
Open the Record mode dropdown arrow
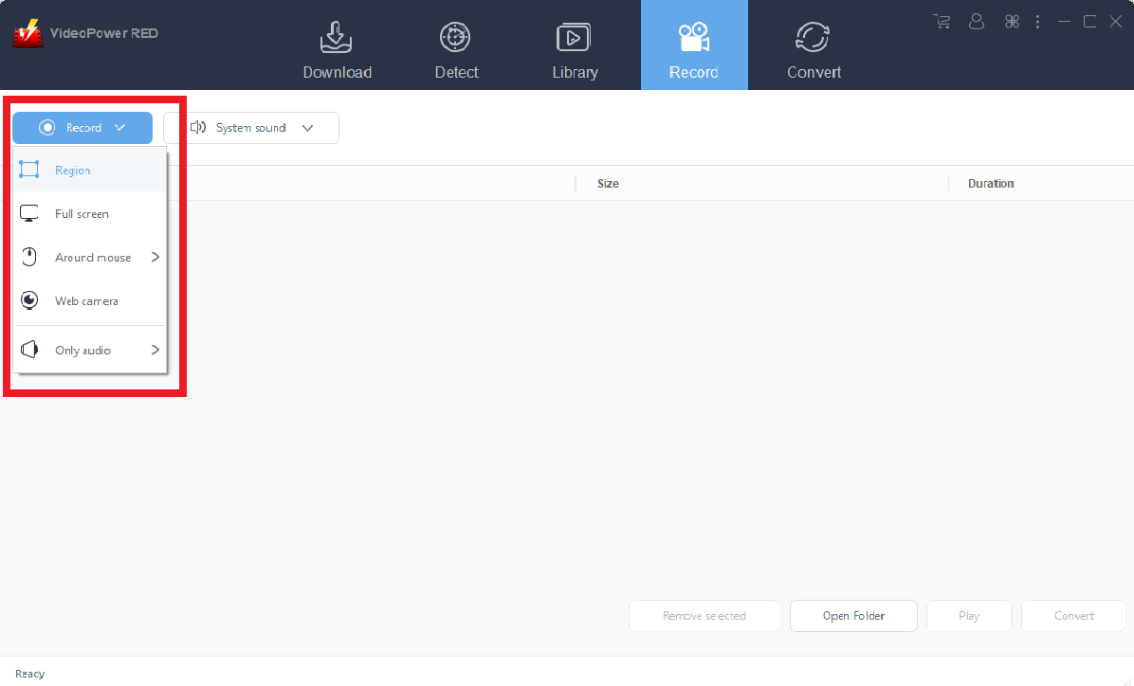(119, 127)
